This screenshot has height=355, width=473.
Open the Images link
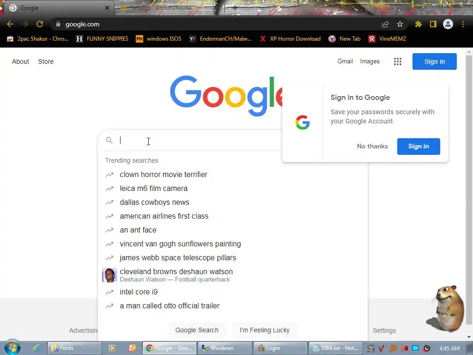pyautogui.click(x=370, y=61)
